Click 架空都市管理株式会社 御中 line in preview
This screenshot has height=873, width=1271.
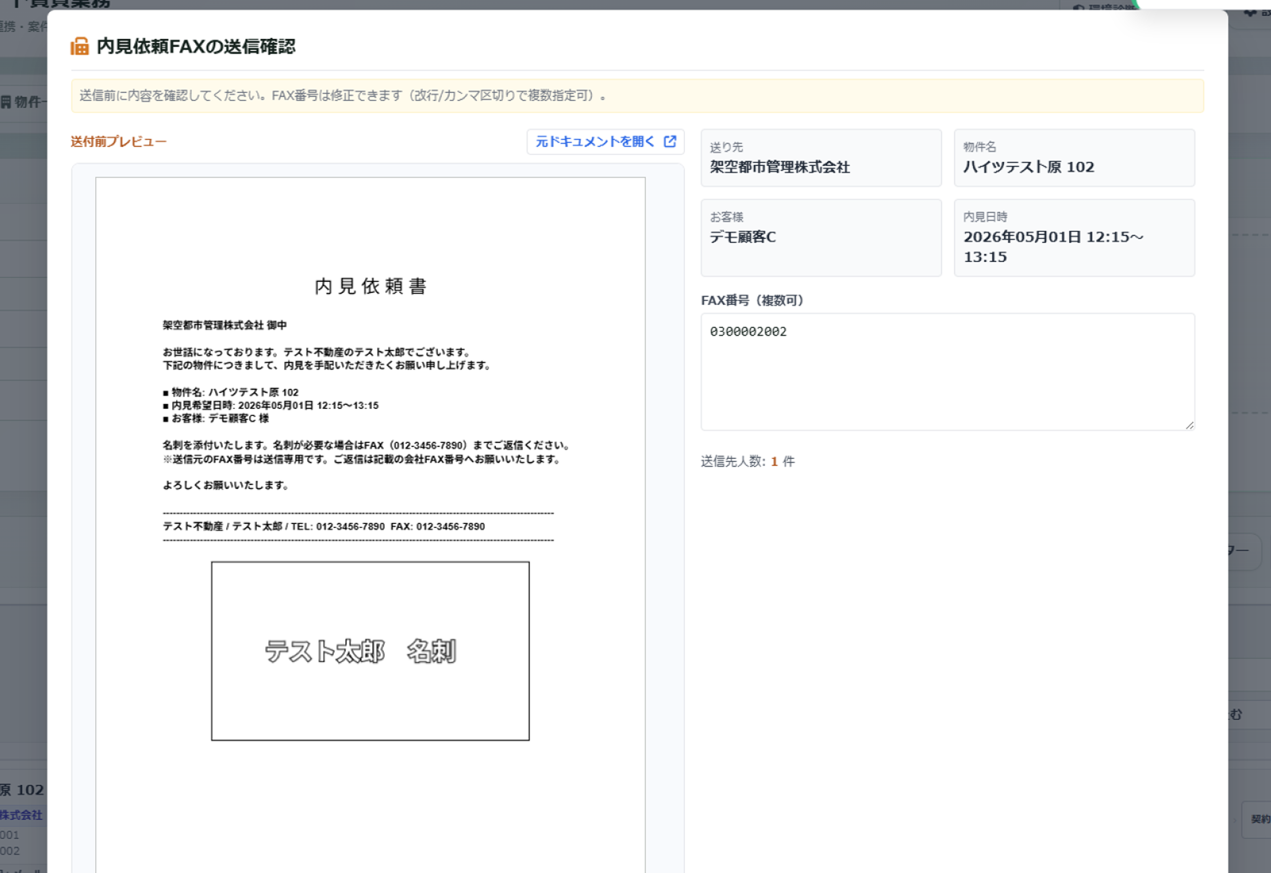[224, 325]
